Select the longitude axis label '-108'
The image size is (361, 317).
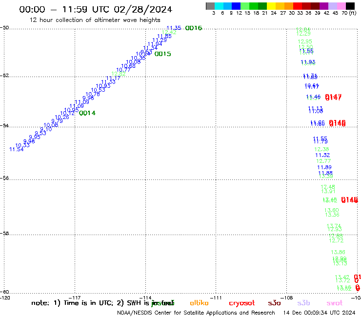pyautogui.click(x=286, y=298)
